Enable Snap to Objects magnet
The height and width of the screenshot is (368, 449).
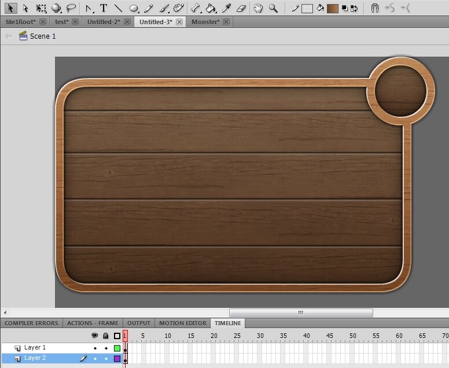pos(375,8)
